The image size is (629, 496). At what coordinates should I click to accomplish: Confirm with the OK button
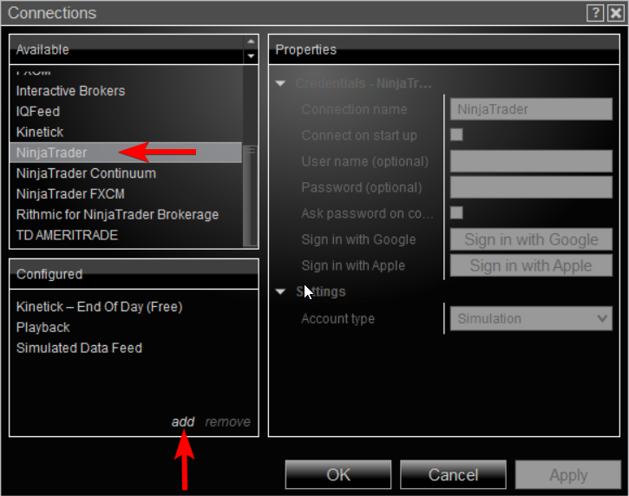pos(338,474)
